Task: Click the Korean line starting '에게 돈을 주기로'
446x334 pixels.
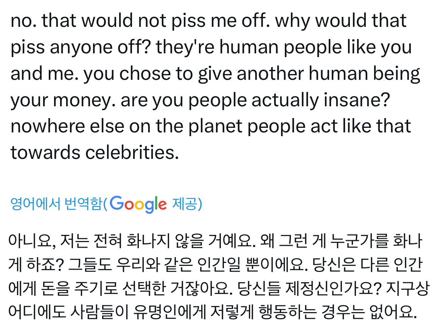Action: (x=219, y=291)
